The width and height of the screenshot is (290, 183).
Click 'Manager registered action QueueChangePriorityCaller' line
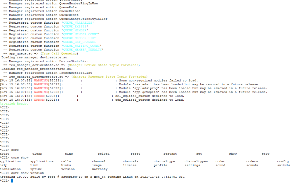coord(55,19)
